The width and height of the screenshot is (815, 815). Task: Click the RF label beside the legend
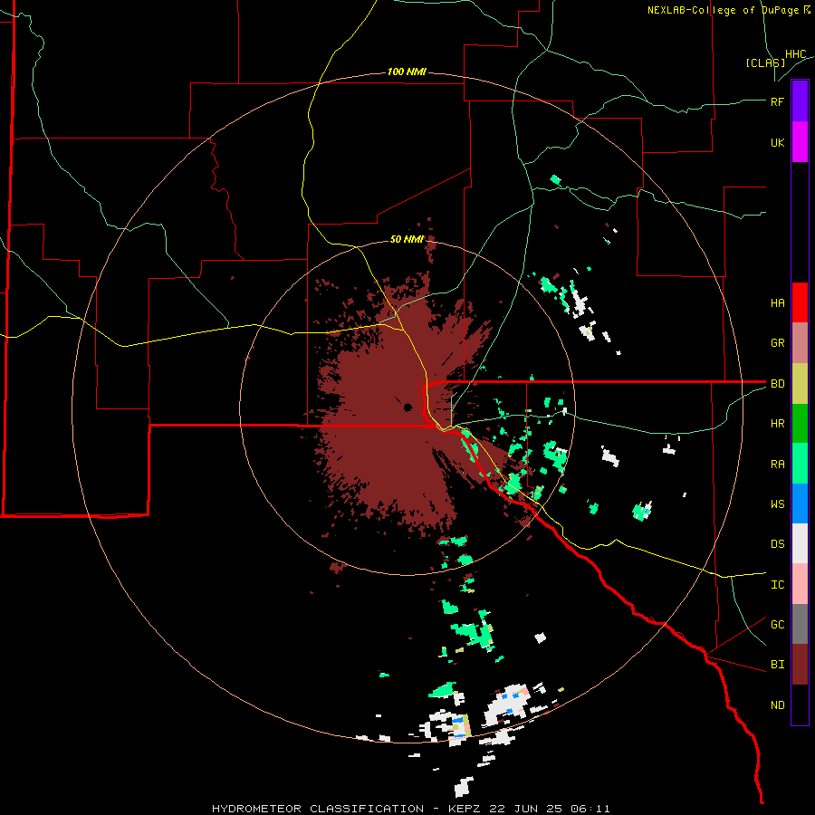coord(777,101)
